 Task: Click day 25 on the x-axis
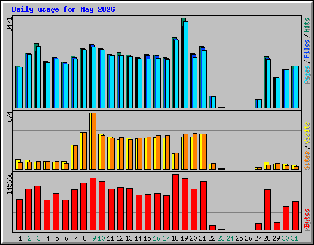239,238
